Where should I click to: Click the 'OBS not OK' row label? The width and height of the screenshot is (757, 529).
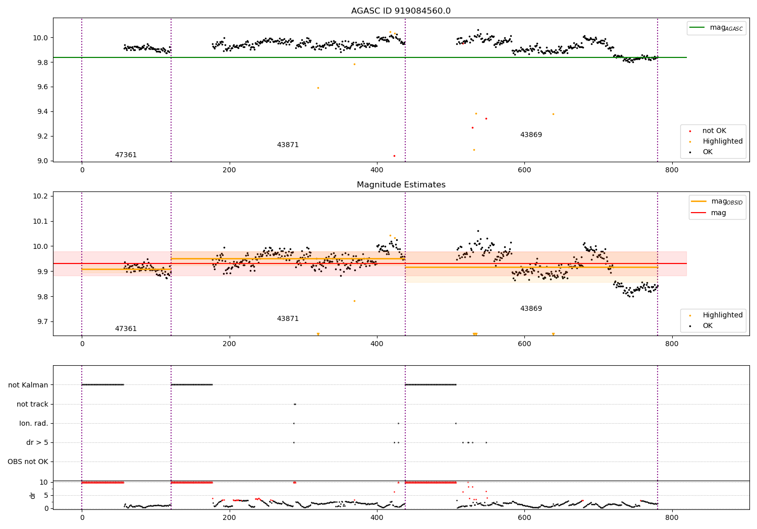click(28, 462)
